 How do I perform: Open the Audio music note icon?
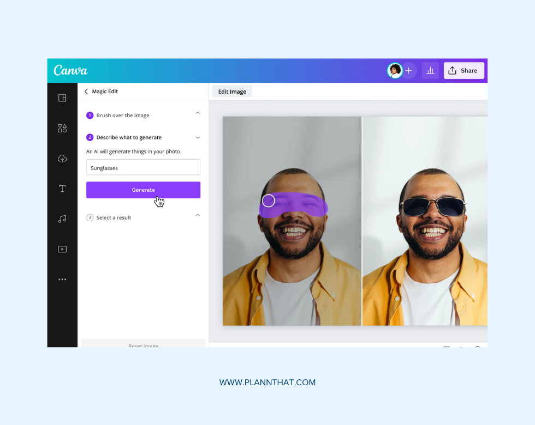(62, 219)
